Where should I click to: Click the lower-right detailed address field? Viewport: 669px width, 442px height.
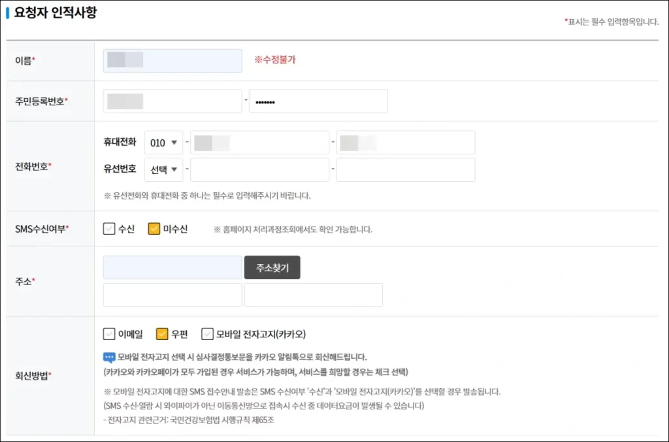[x=314, y=295]
